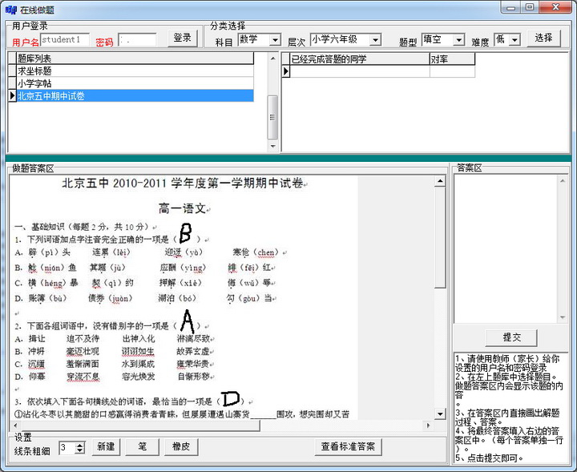Click the answer area scroll-down arrow
The height and width of the screenshot is (472, 577).
[x=563, y=317]
